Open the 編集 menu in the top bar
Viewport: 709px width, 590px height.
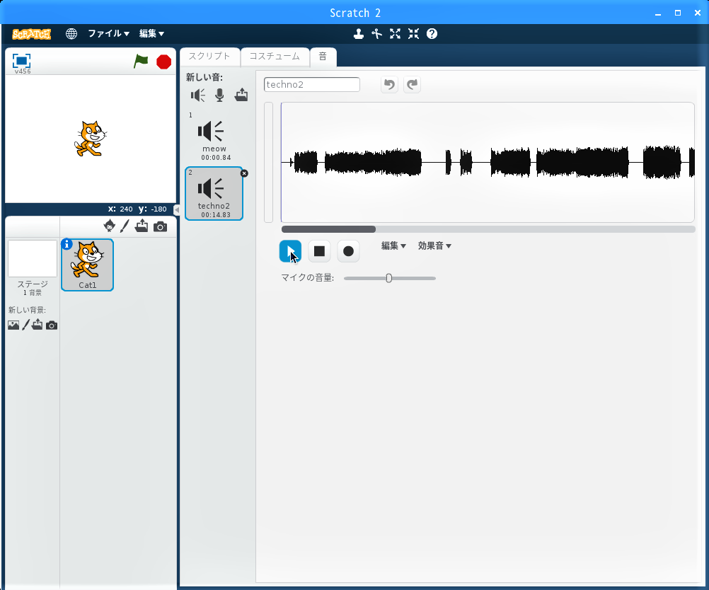pyautogui.click(x=151, y=33)
